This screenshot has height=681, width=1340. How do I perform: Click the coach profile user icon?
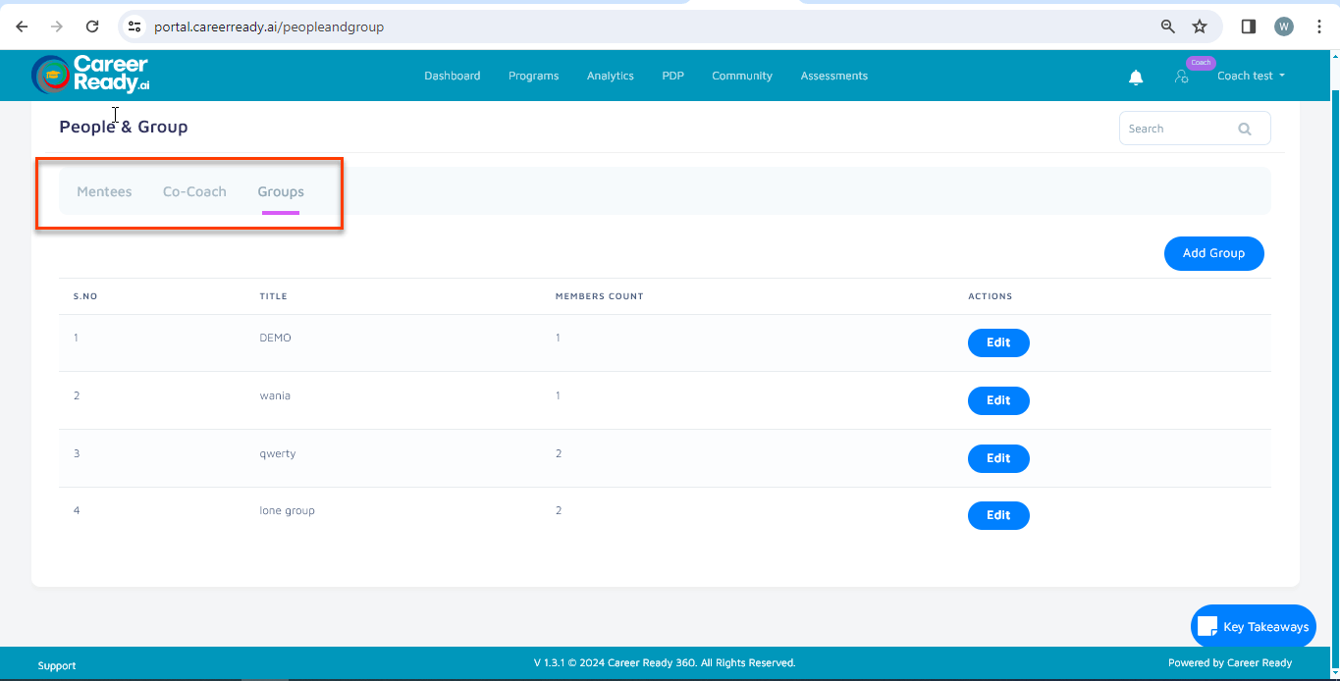1181,77
